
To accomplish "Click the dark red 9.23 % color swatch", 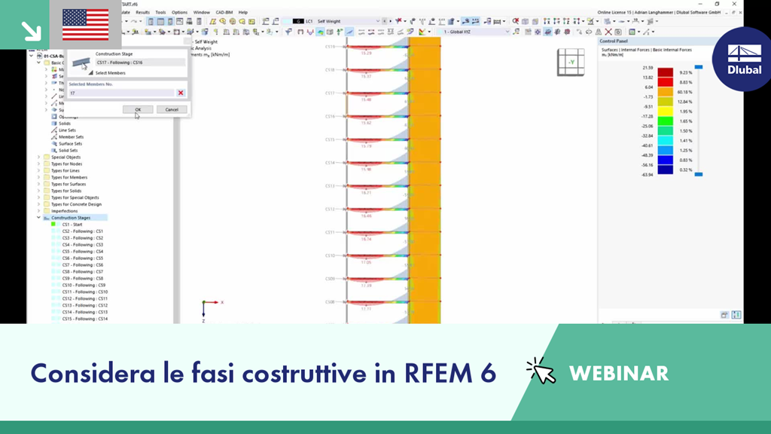I will tap(666, 72).
